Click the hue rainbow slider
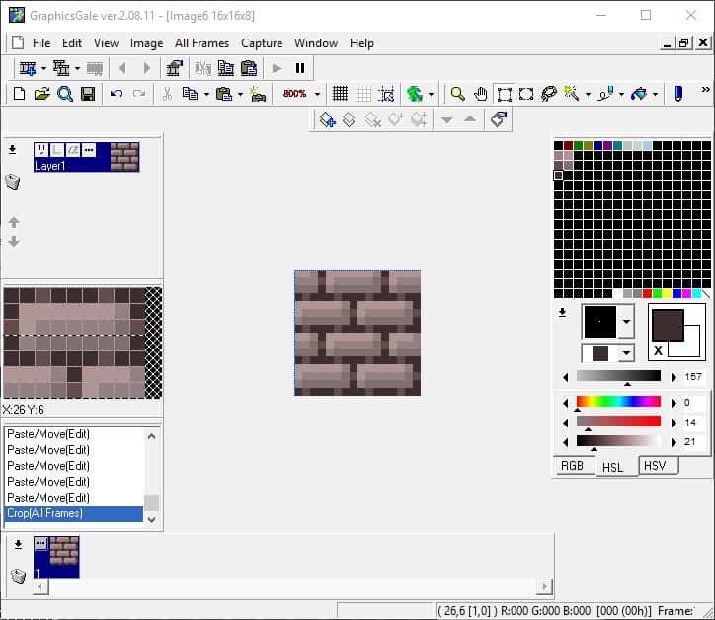This screenshot has width=715, height=620. [x=618, y=401]
